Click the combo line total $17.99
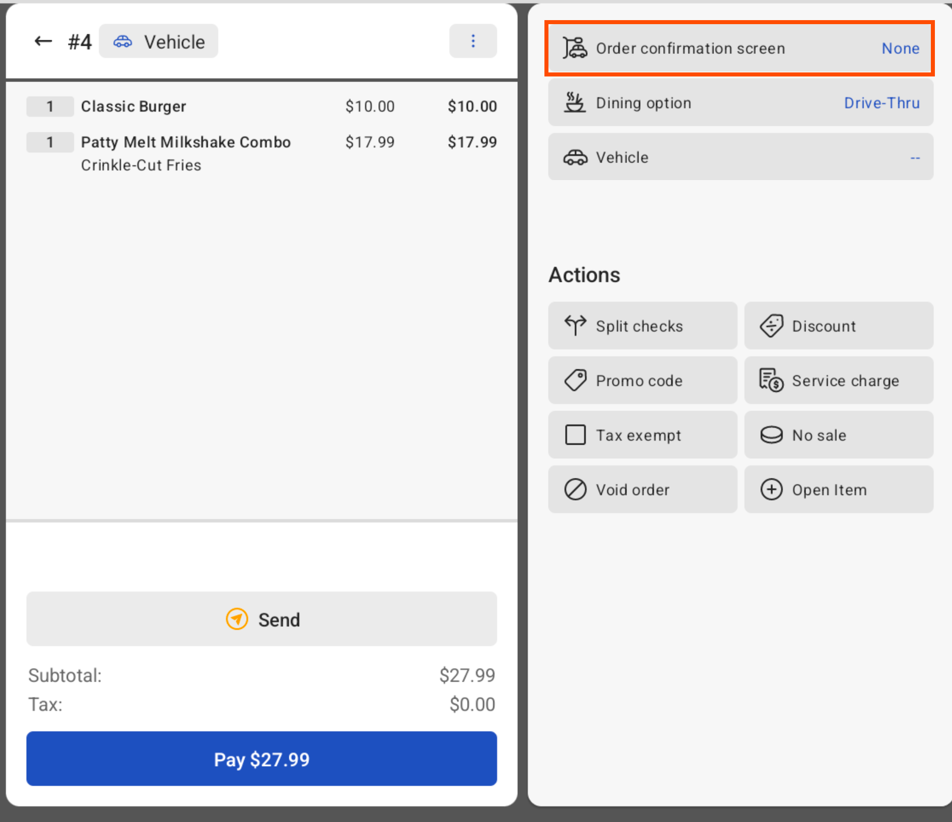The image size is (952, 822). 472,142
